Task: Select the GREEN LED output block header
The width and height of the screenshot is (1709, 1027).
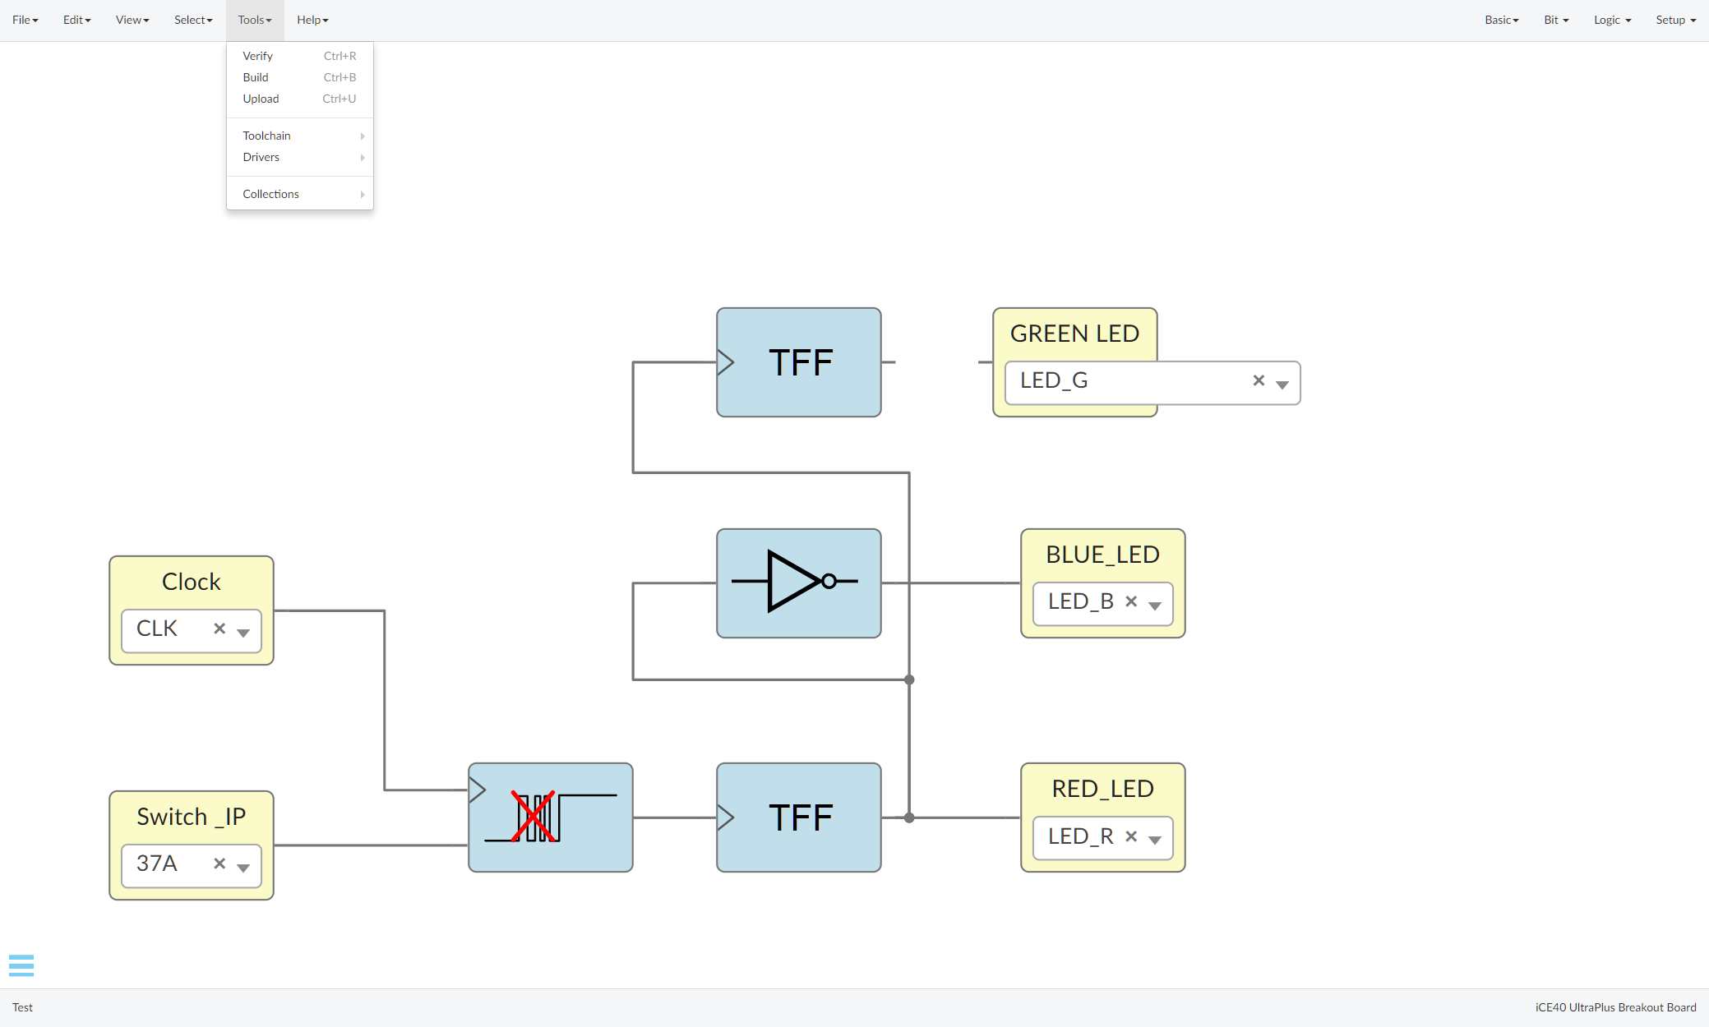Action: [x=1074, y=333]
